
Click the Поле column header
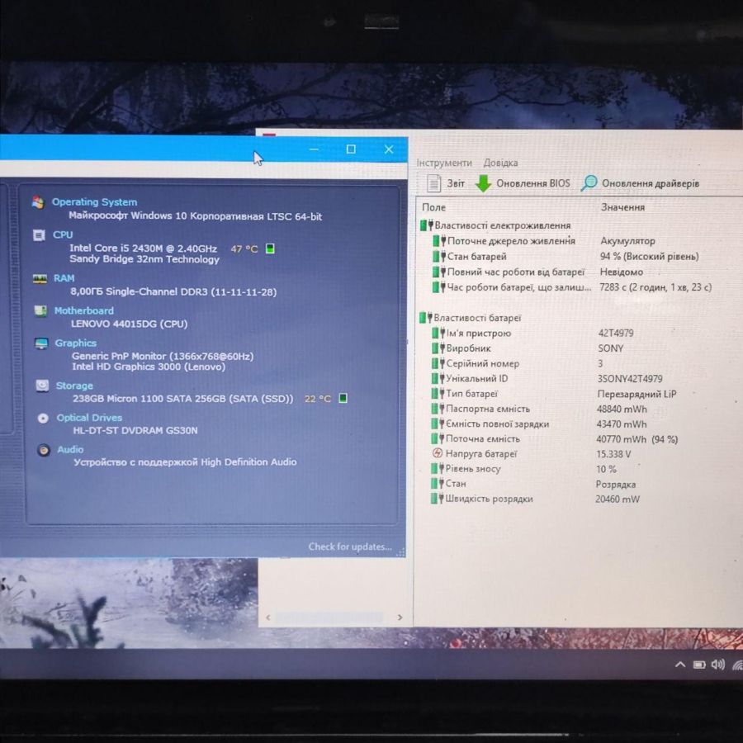click(433, 207)
